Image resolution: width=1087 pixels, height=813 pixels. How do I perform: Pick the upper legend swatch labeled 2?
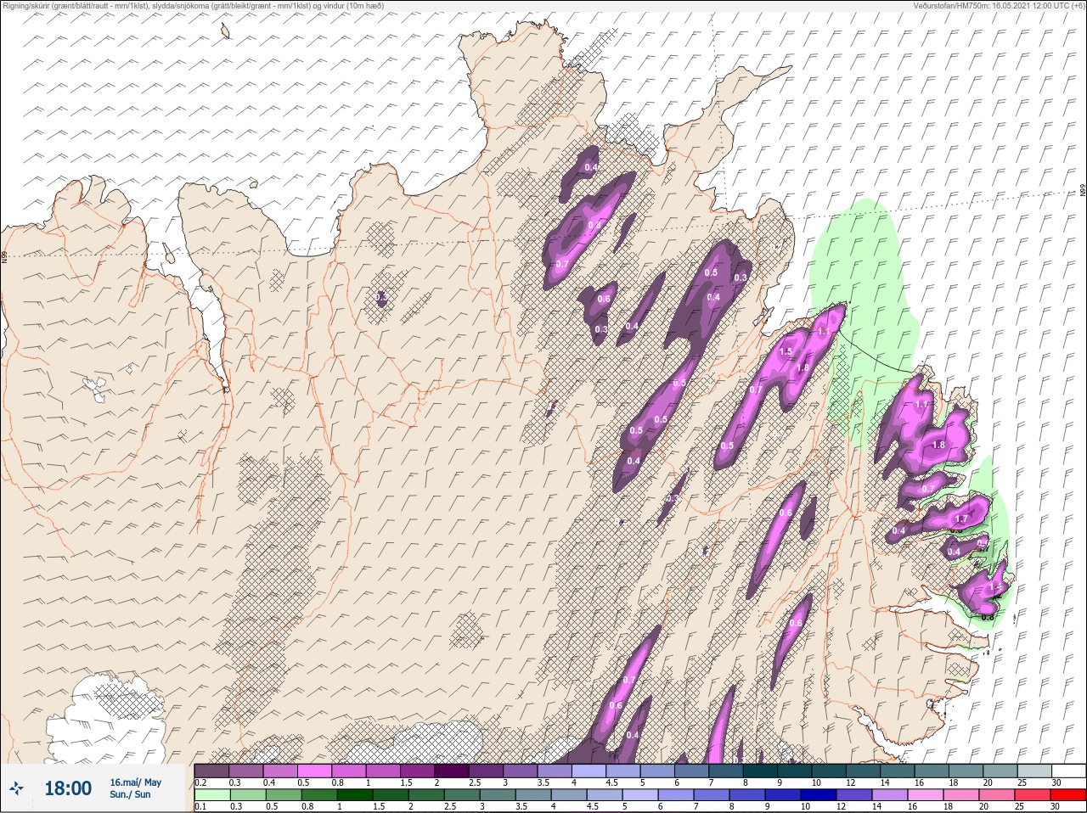452,770
